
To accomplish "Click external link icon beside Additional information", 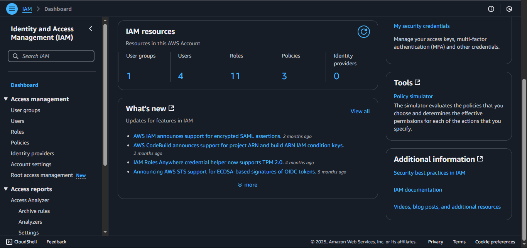I will [480, 159].
